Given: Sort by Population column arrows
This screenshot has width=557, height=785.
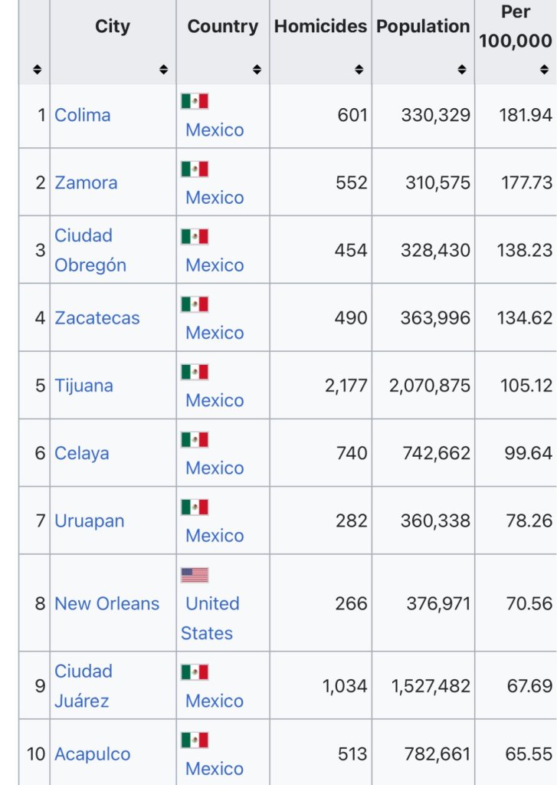Looking at the screenshot, I should [x=462, y=70].
